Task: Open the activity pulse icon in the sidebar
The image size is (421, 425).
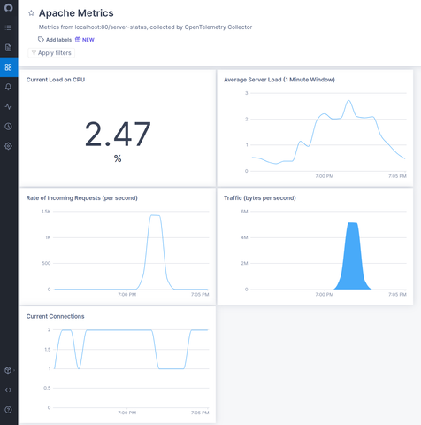Action: (8, 106)
